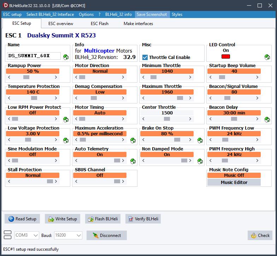Viewport: 277px width, 256px height.
Task: Reset LED Control to default icon
Action: (x=267, y=57)
